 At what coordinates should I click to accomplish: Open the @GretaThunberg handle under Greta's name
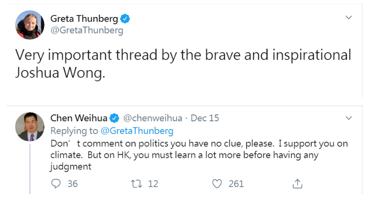coord(87,31)
